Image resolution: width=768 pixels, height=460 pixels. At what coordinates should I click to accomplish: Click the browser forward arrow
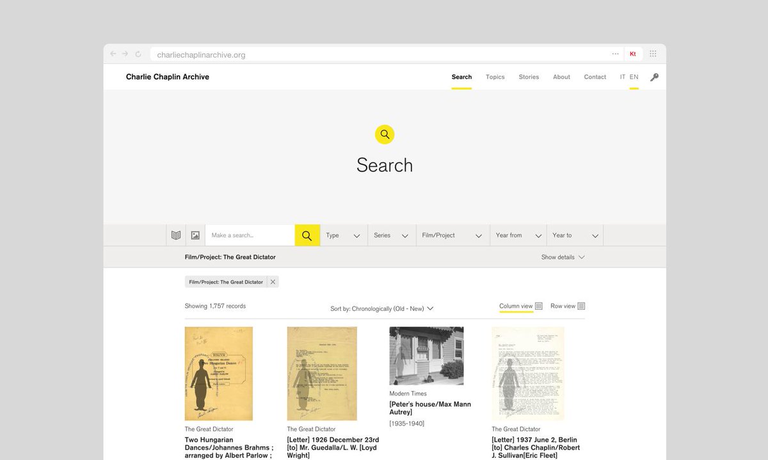pyautogui.click(x=125, y=54)
